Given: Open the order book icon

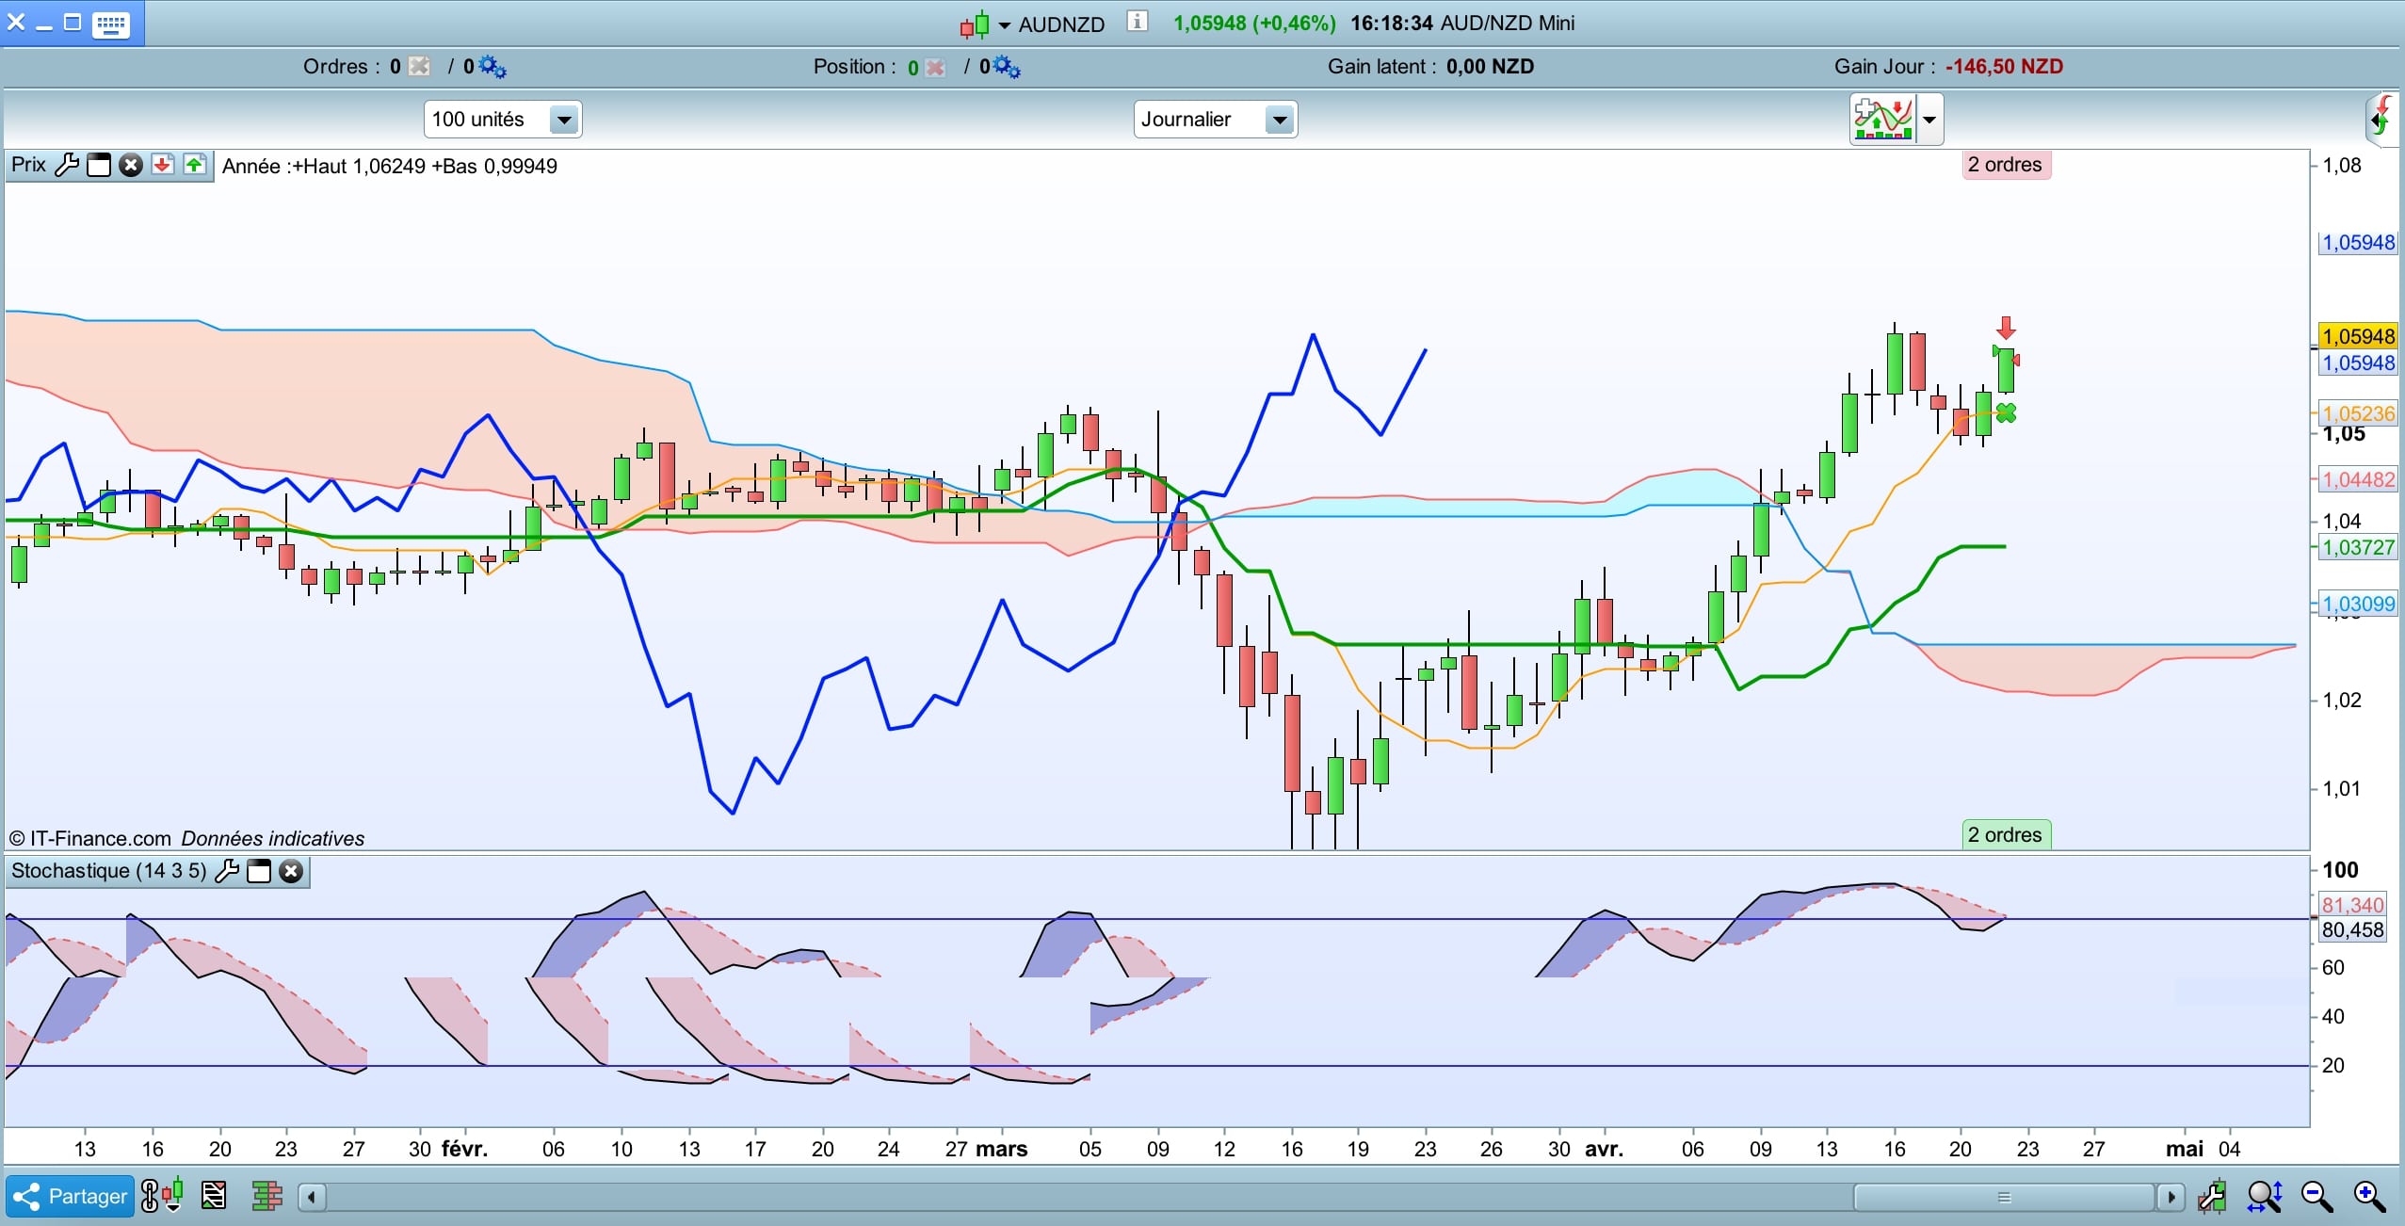Looking at the screenshot, I should click(x=266, y=1196).
